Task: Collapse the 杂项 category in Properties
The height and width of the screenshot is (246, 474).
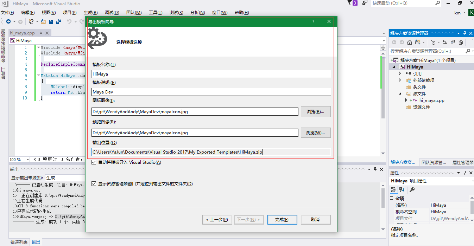Action: (392, 198)
